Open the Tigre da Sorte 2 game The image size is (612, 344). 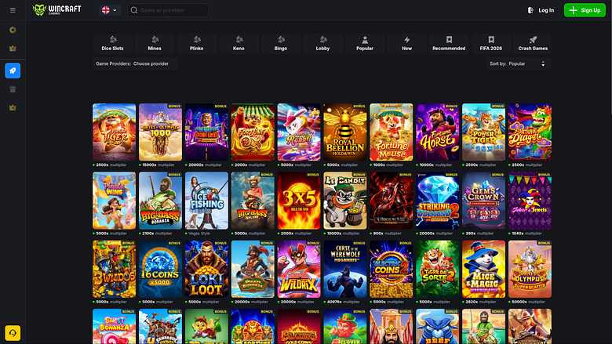[438, 270]
